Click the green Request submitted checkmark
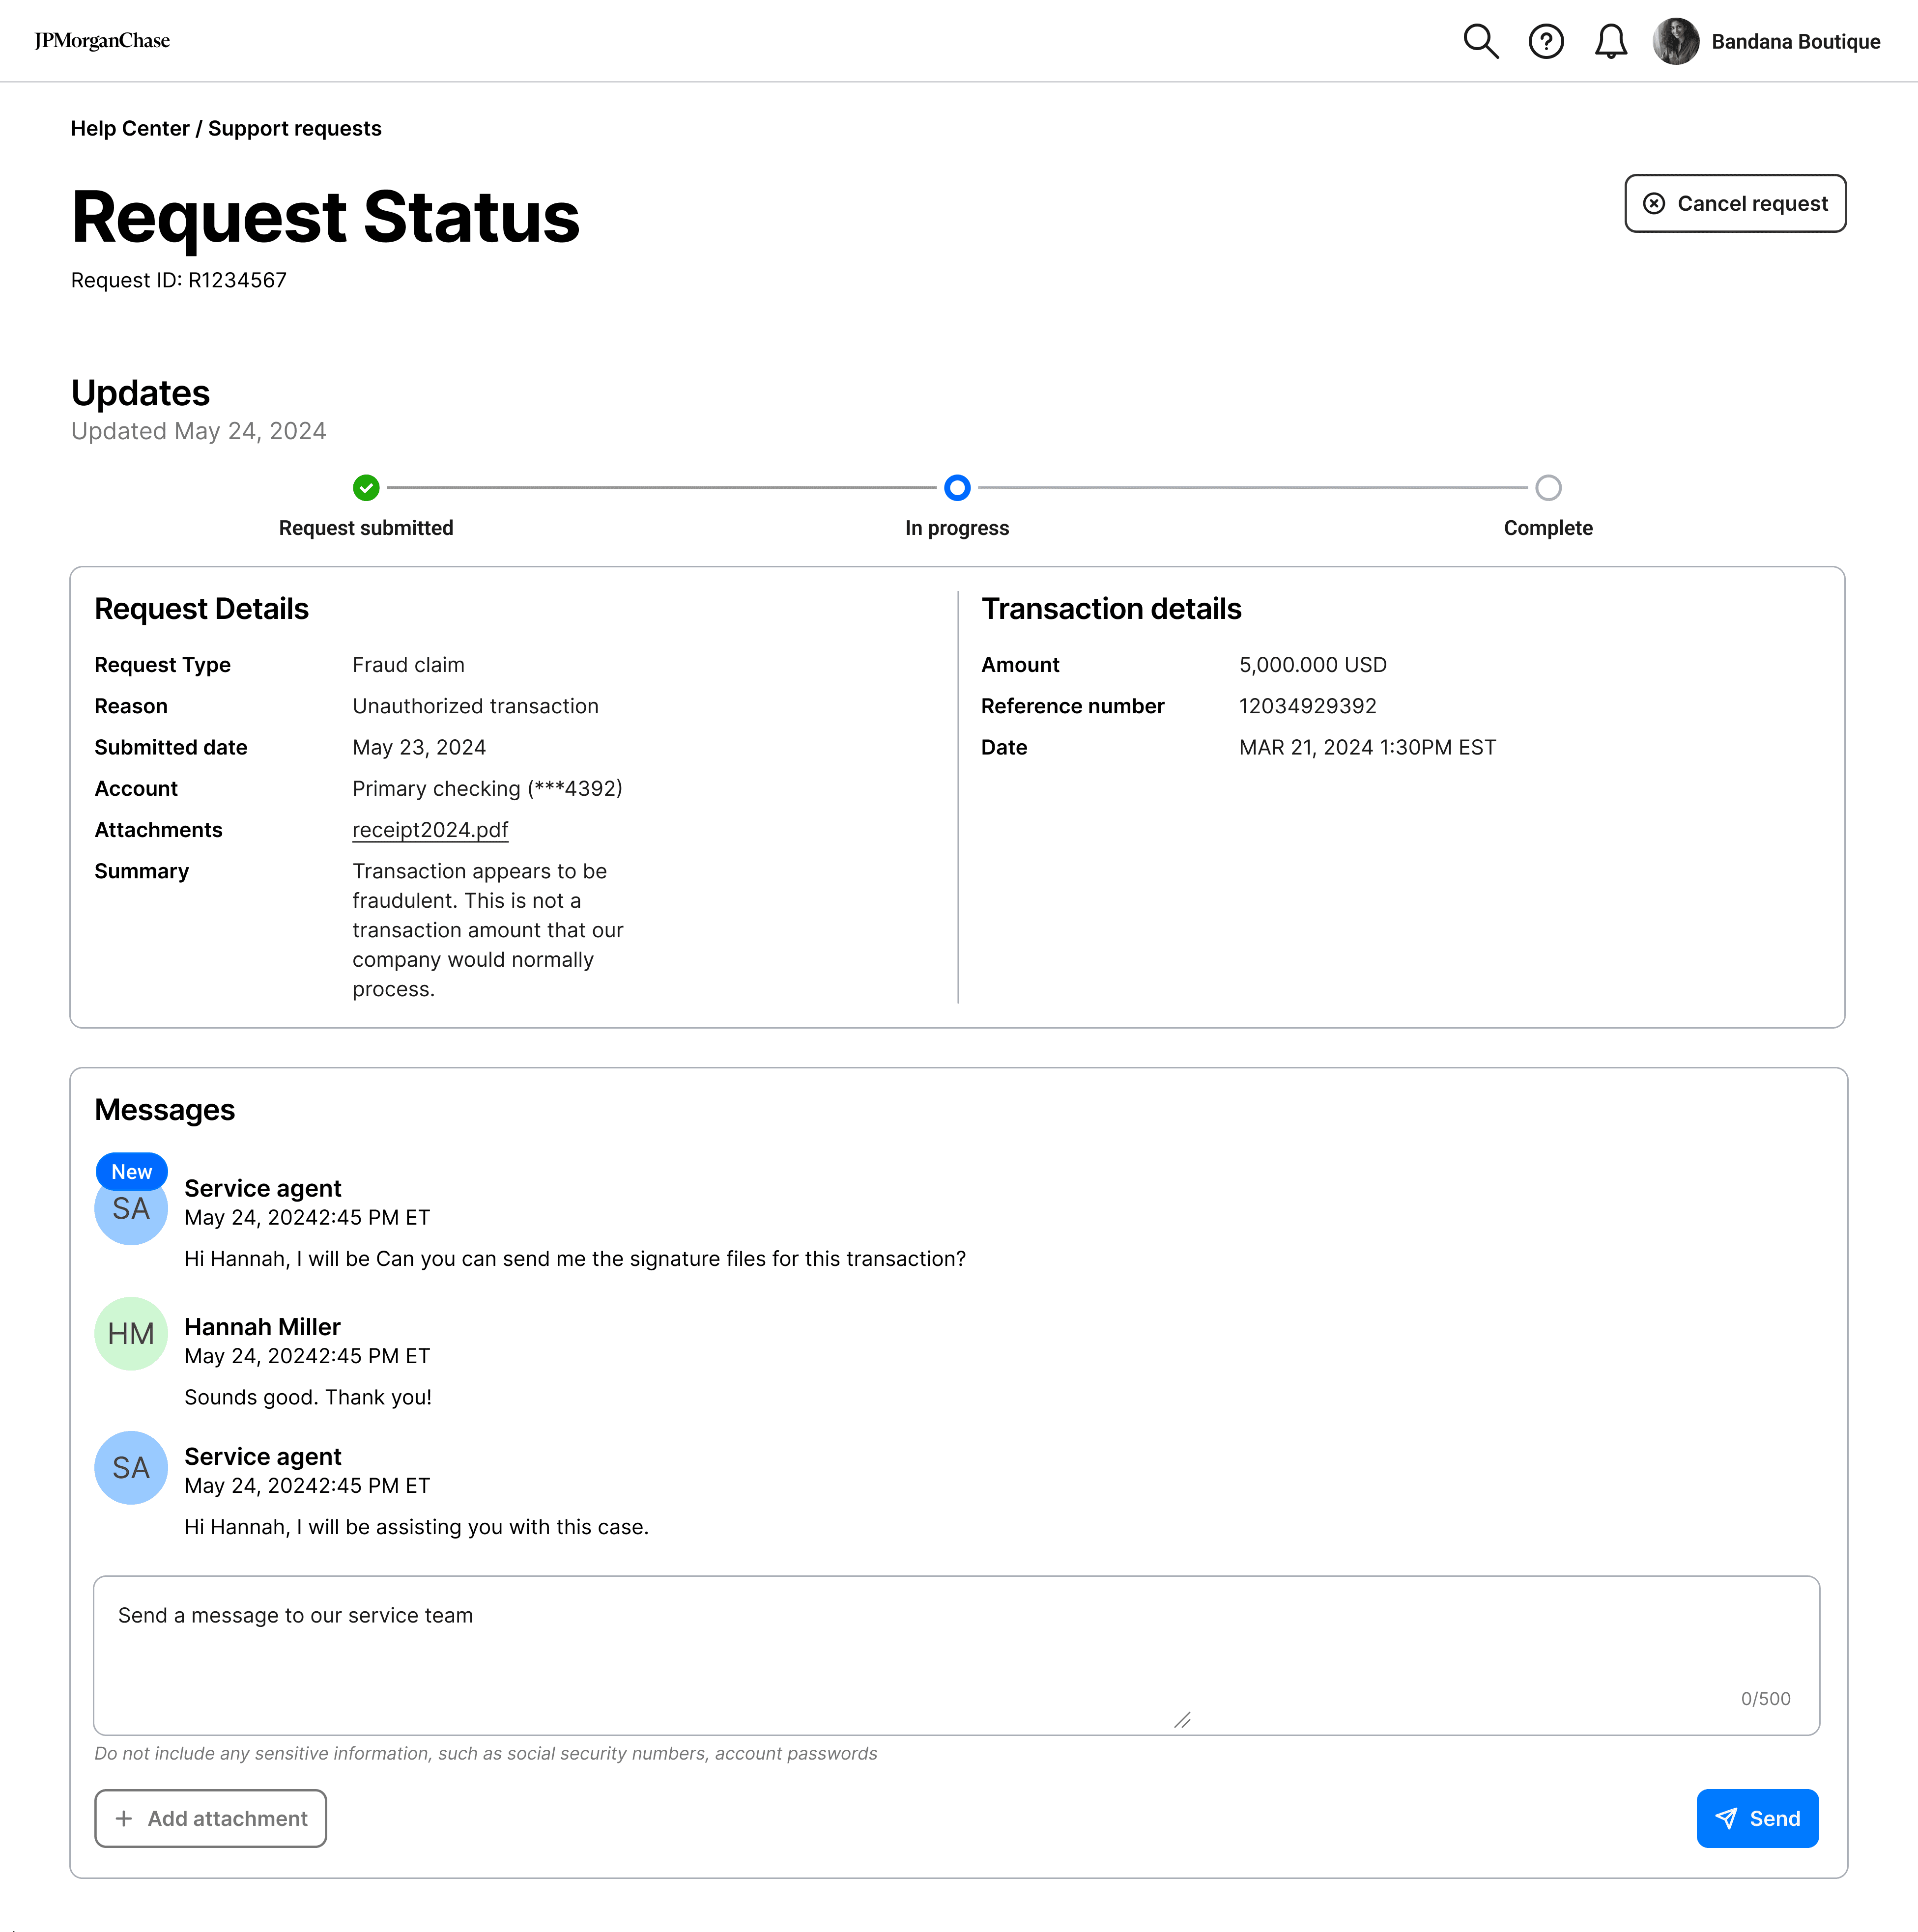This screenshot has width=1918, height=1932. click(366, 488)
